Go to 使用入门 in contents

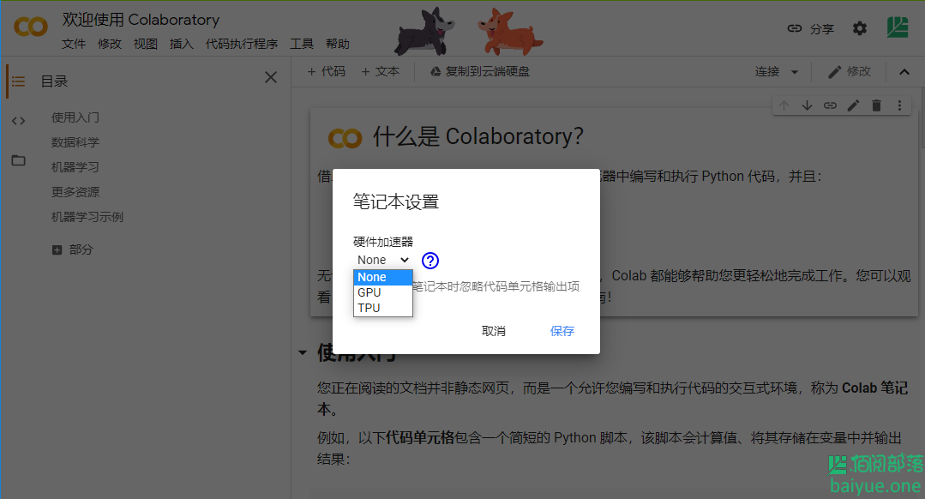pyautogui.click(x=75, y=117)
